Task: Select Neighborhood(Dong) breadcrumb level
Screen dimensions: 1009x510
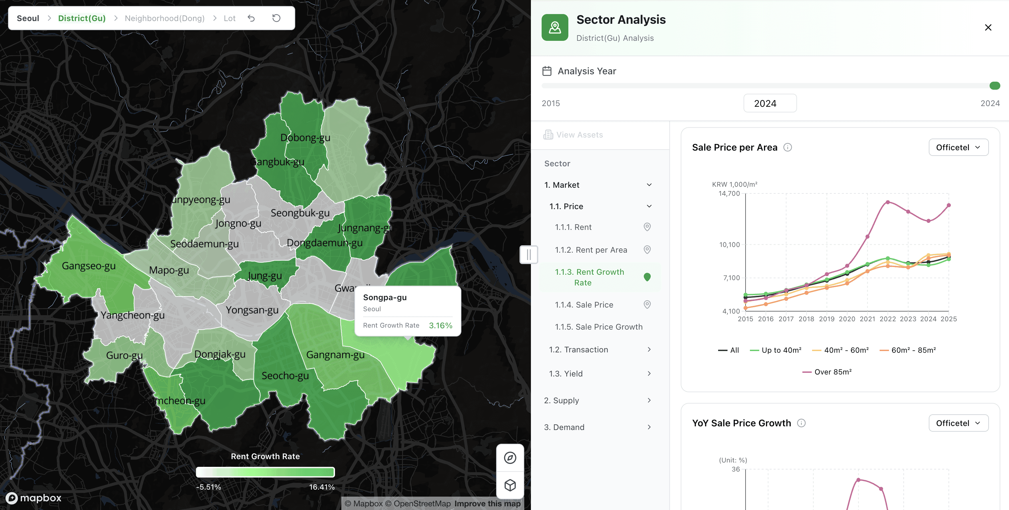Action: coord(164,18)
